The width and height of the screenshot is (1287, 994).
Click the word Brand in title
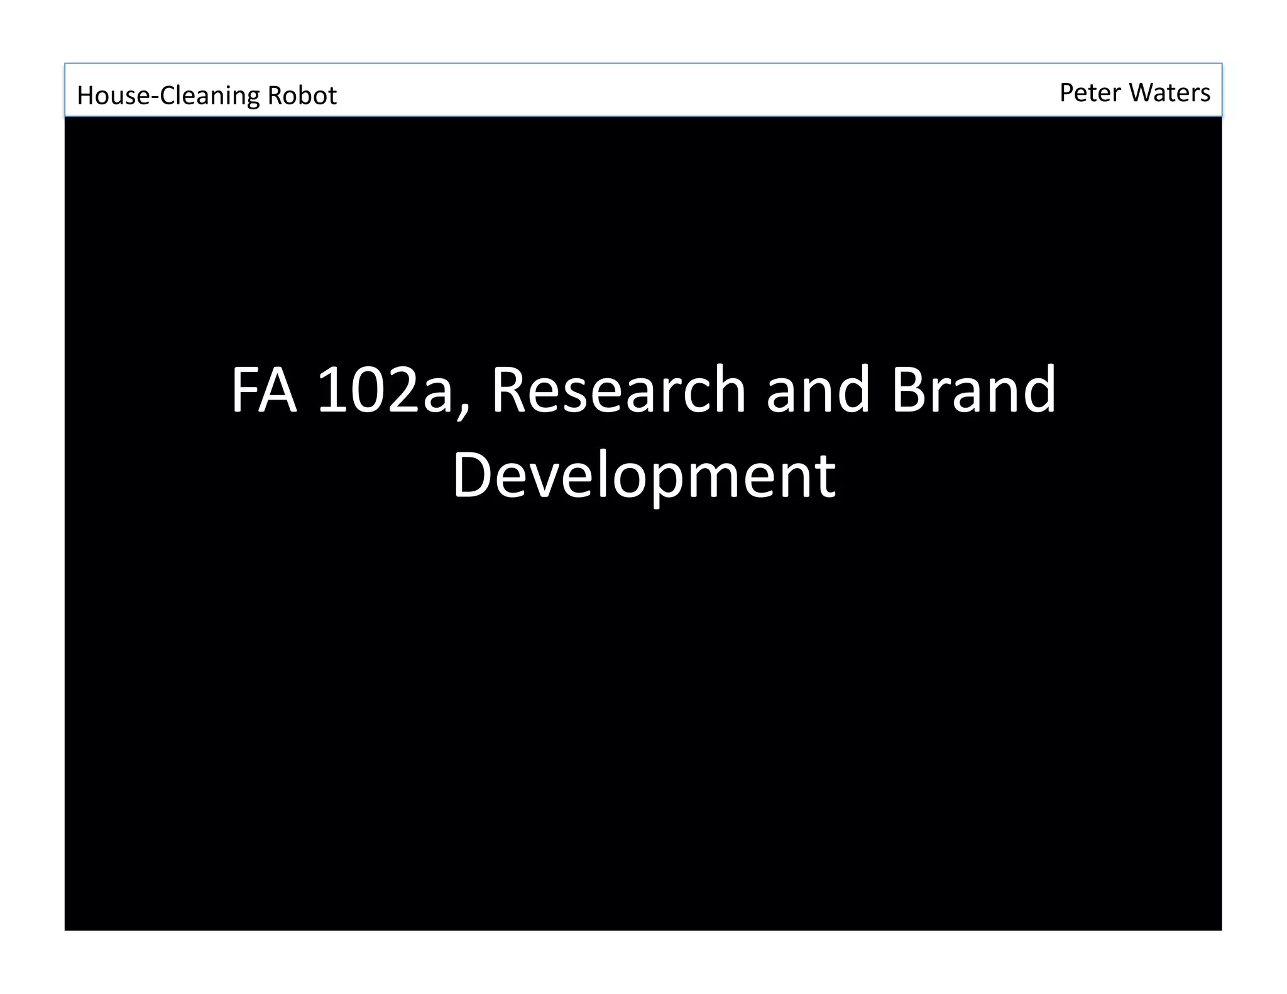coord(973,390)
